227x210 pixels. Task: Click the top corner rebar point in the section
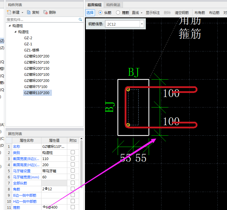(128, 89)
